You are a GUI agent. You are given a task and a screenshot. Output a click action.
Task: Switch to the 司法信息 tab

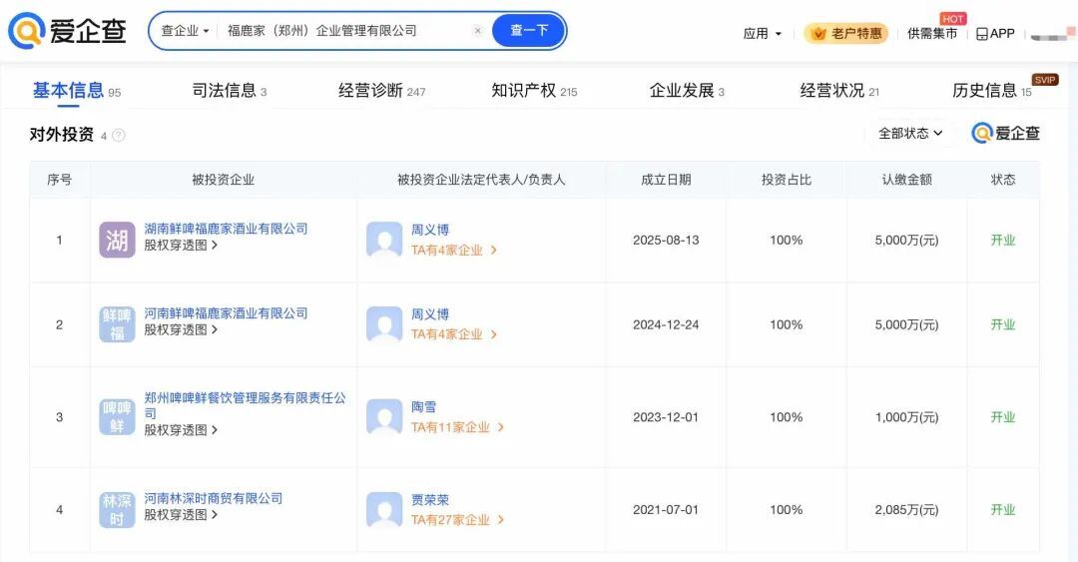click(229, 91)
